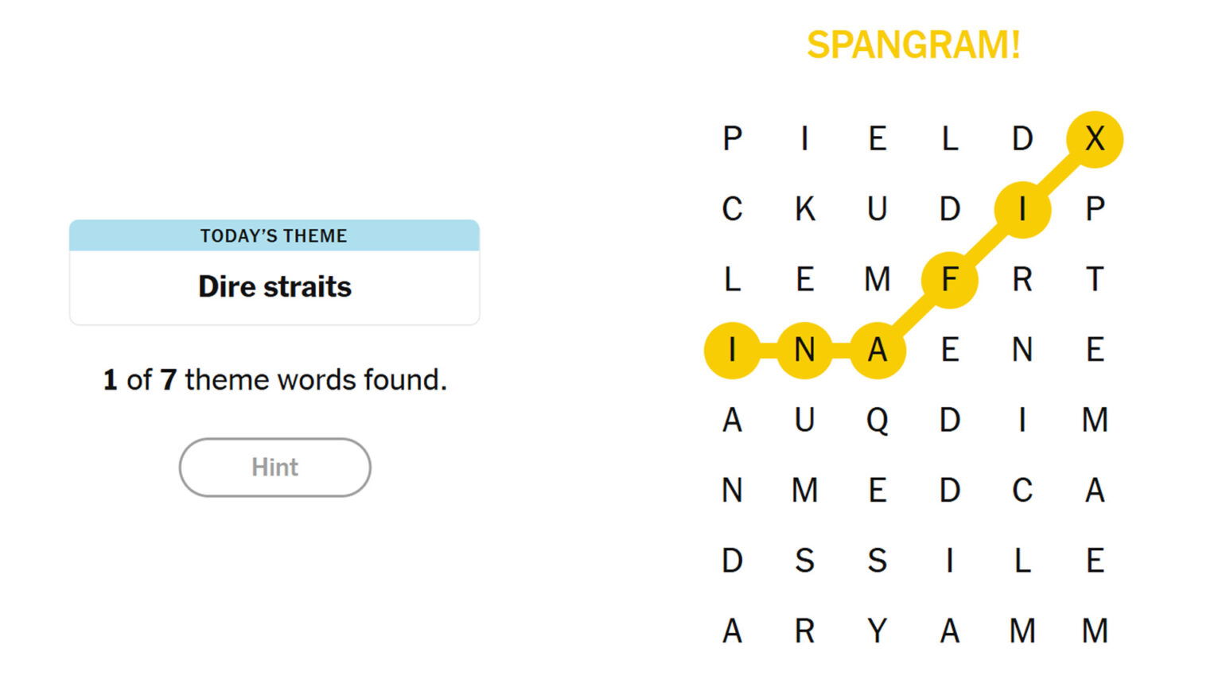The height and width of the screenshot is (687, 1222).
Task: Click the letter L between E and D
Action: click(949, 139)
